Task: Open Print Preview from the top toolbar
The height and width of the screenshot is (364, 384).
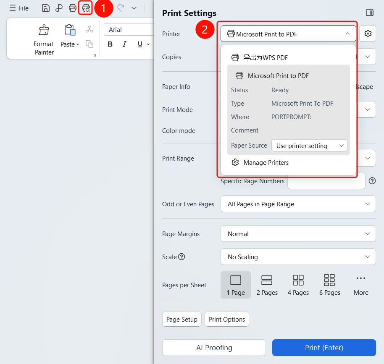Action: [85, 8]
